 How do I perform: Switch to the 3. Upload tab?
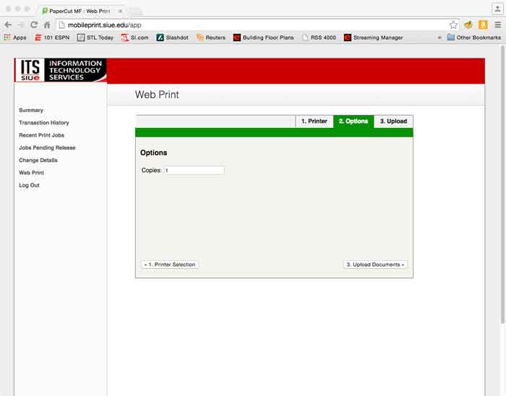(393, 121)
